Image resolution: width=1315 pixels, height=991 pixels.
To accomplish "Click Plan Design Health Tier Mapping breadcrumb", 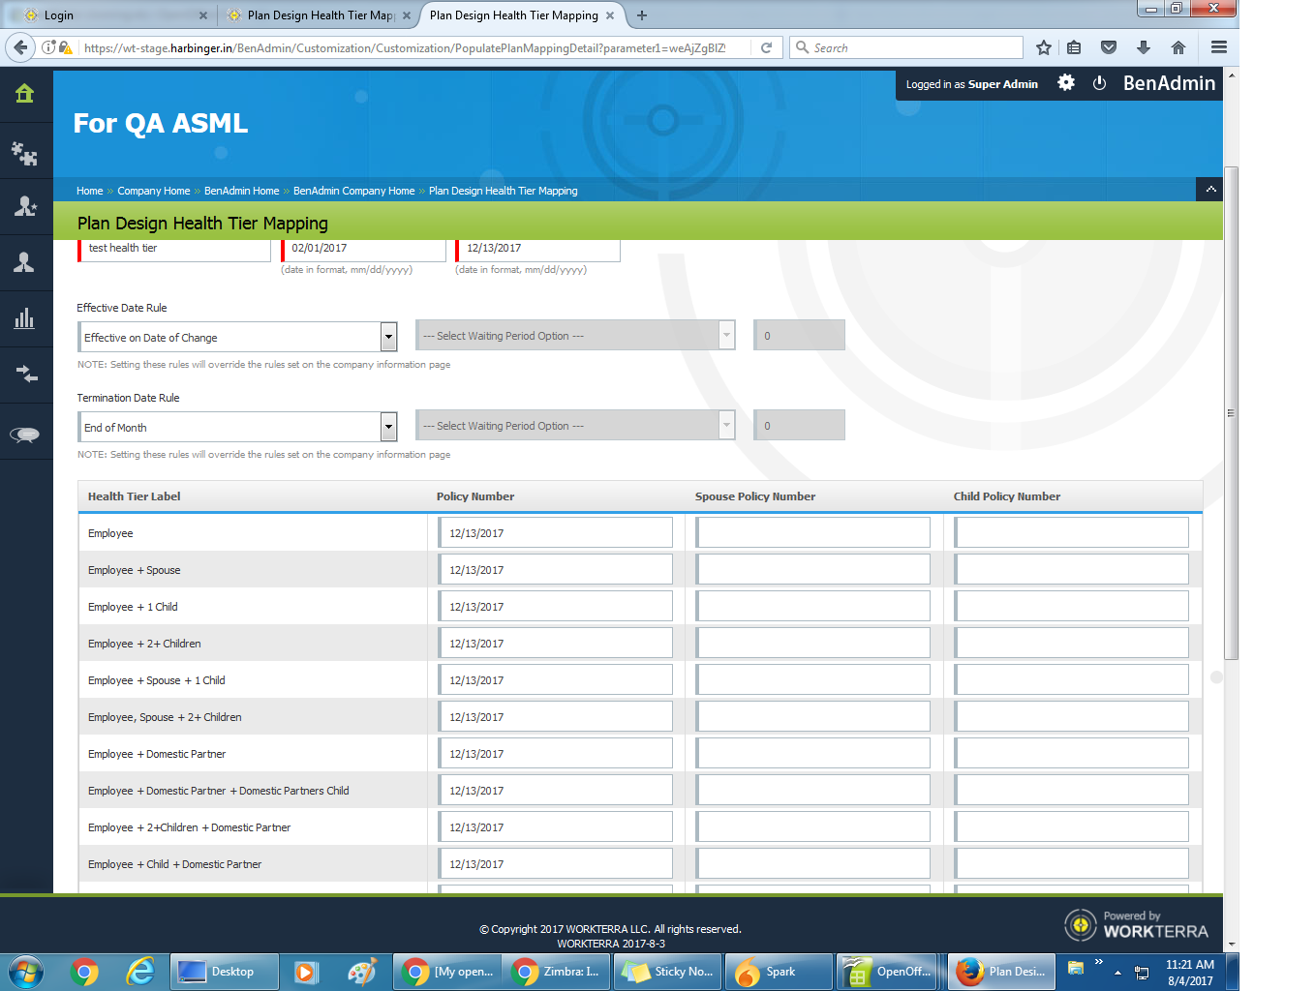I will (x=503, y=191).
